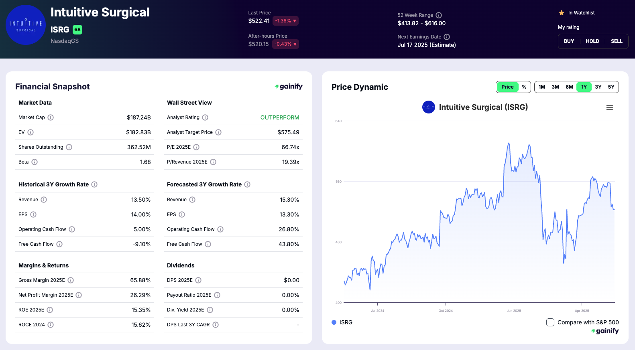Screen dimensions: 635x350
Task: Click the ROCE 2024 info icon
Action: pos(51,325)
